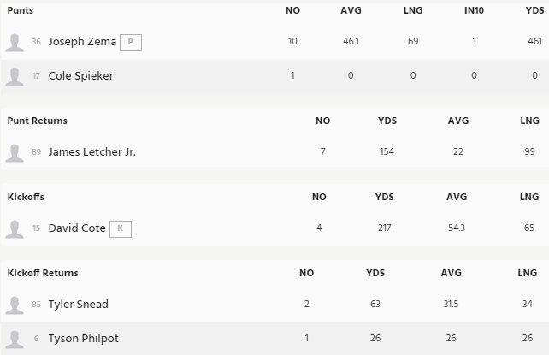Click the Punts section heading
This screenshot has height=355, width=549.
coord(21,11)
